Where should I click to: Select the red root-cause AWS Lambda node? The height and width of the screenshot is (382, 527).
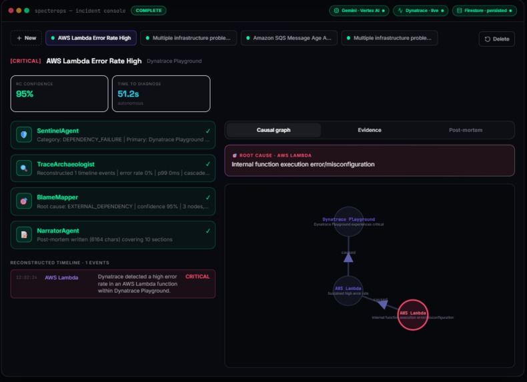413,315
